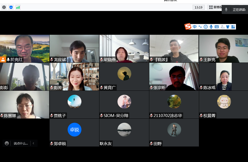Image resolution: width=248 pixels, height=162 pixels.
Task: Open Sogou voice input microphone
Action: tap(211, 27)
